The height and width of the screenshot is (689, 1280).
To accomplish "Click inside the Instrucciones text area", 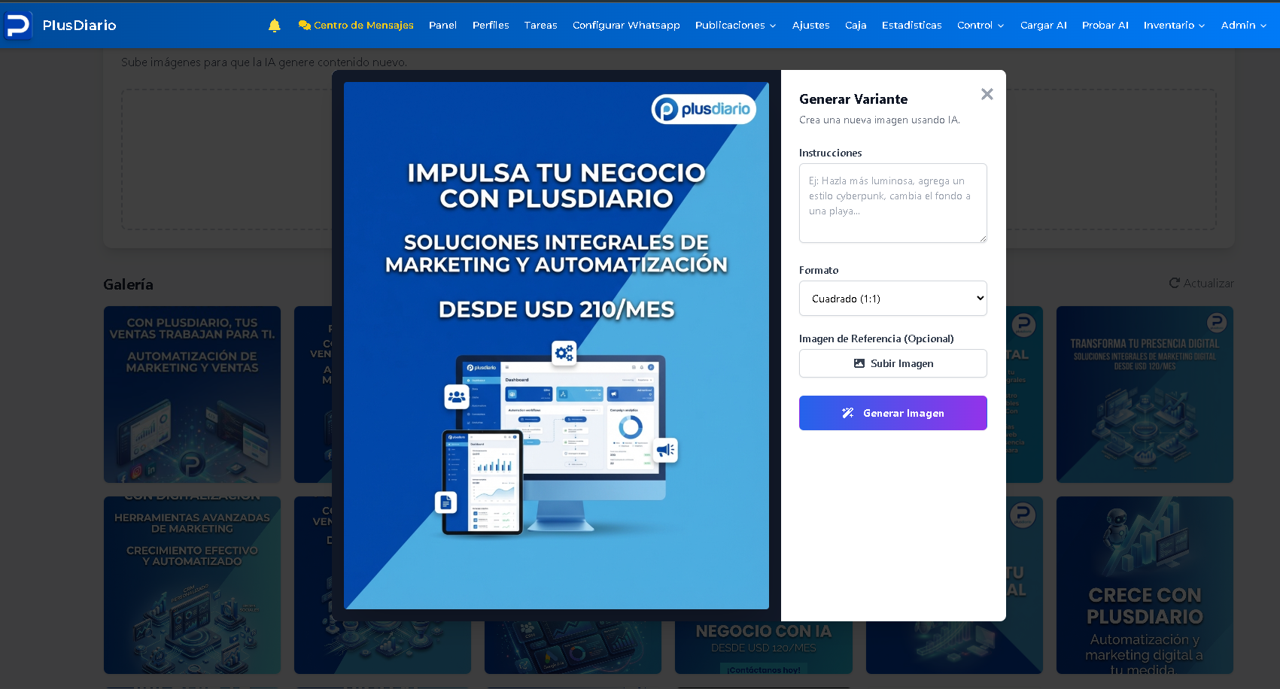I will [x=892, y=203].
